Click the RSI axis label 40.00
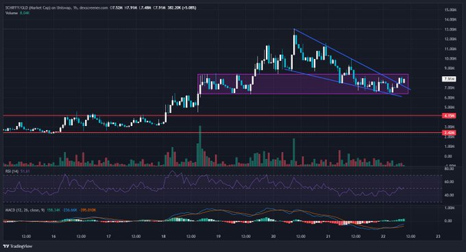 pos(449,195)
